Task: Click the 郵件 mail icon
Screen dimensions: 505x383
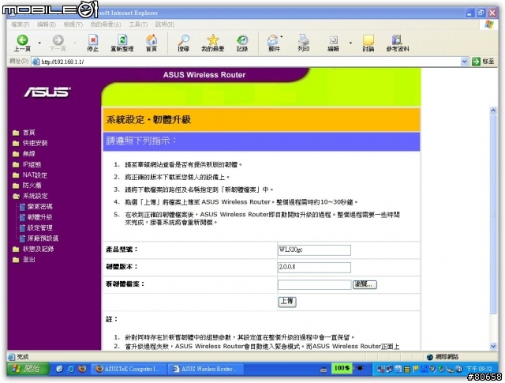Action: click(274, 43)
